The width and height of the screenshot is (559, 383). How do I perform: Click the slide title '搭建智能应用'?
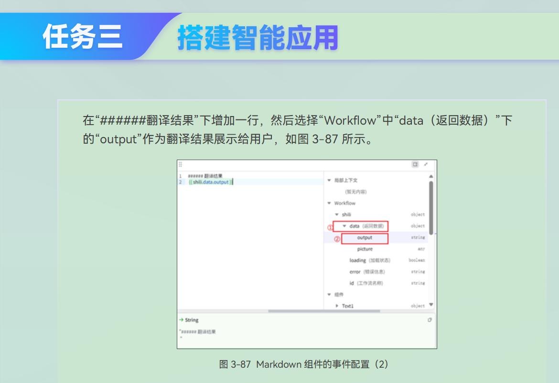click(x=258, y=37)
